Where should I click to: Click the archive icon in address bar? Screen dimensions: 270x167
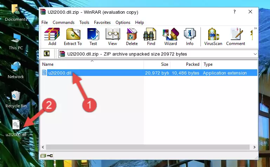coord(62,54)
